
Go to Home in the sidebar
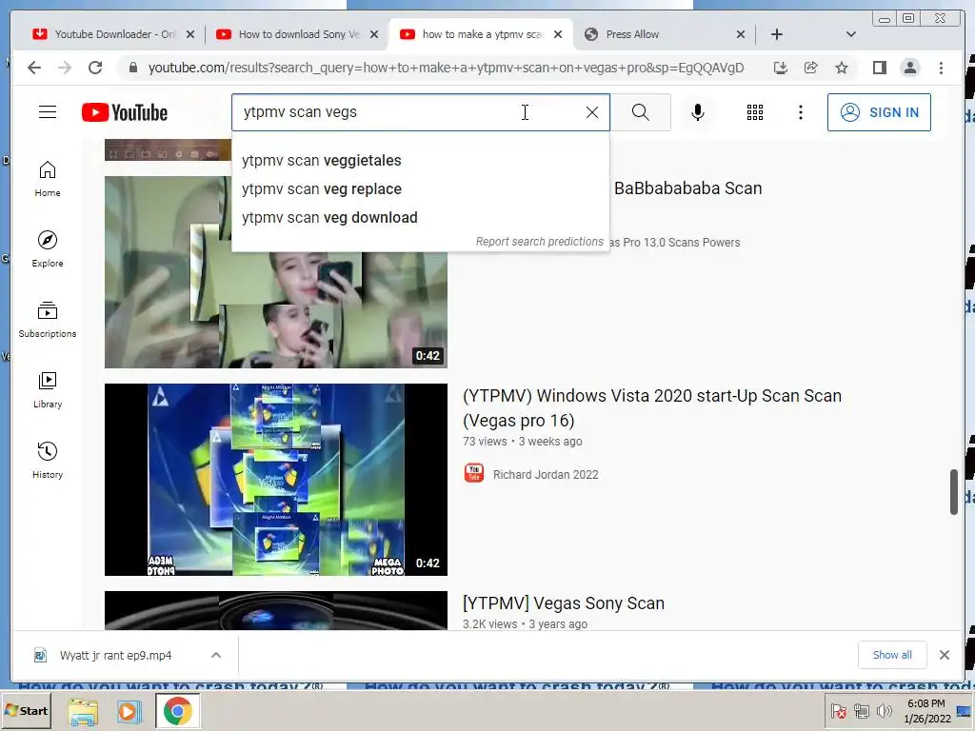tap(48, 180)
